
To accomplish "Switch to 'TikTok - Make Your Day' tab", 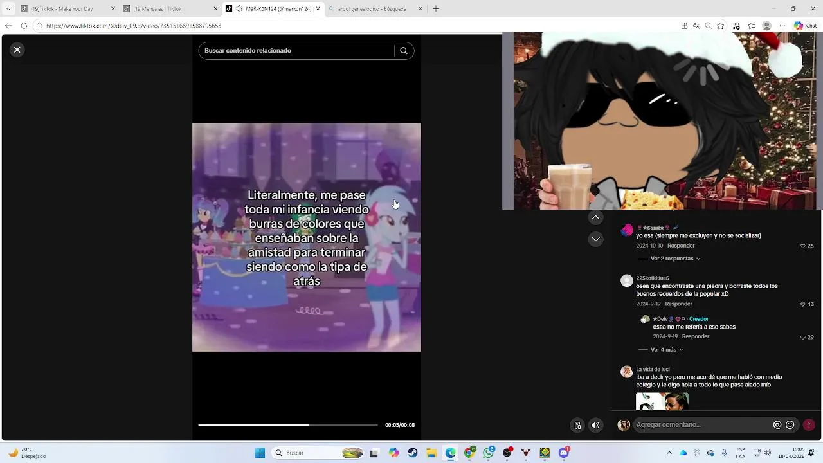I will pyautogui.click(x=68, y=9).
